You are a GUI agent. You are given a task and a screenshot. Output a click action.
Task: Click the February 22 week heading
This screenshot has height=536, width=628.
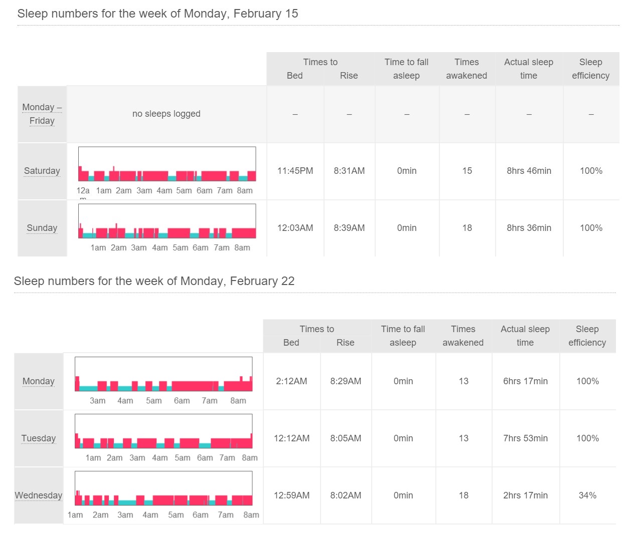click(154, 281)
